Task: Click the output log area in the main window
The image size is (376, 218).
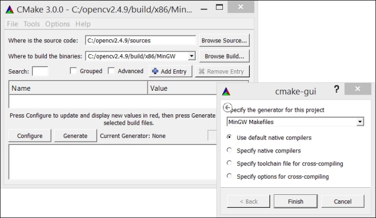Action: click(112, 162)
